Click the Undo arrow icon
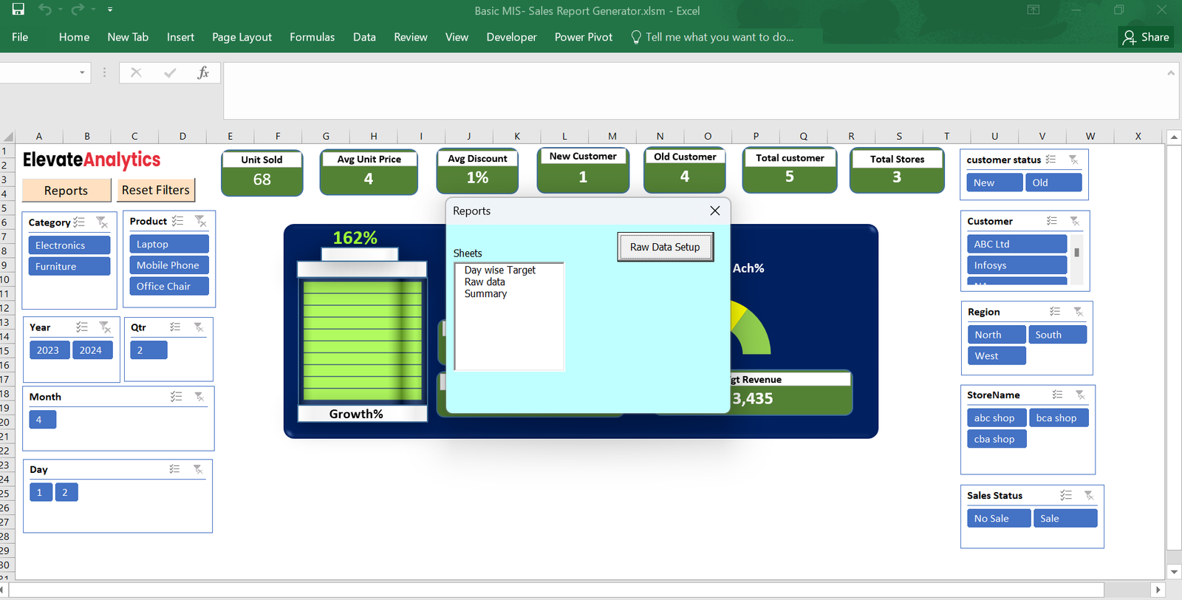Viewport: 1182px width, 600px height. point(45,10)
